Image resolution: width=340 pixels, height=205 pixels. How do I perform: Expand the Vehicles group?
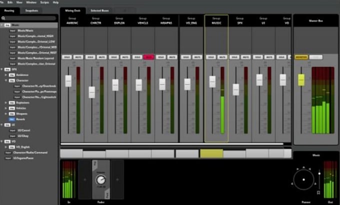click(x=6, y=108)
